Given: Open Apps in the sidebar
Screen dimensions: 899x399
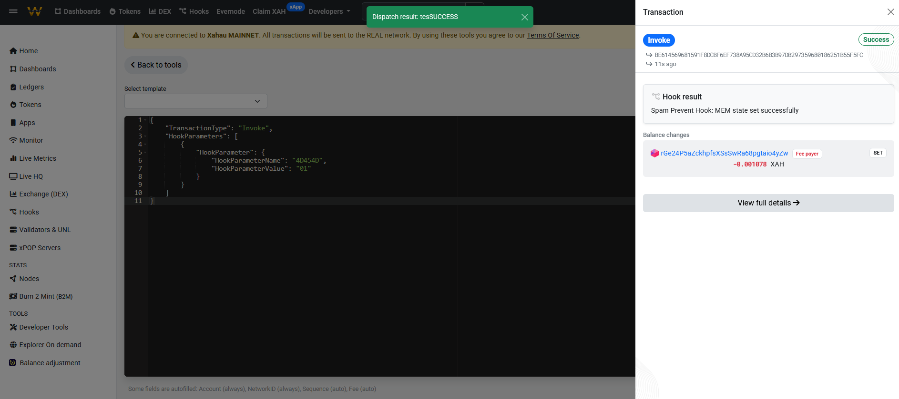Looking at the screenshot, I should 22,123.
